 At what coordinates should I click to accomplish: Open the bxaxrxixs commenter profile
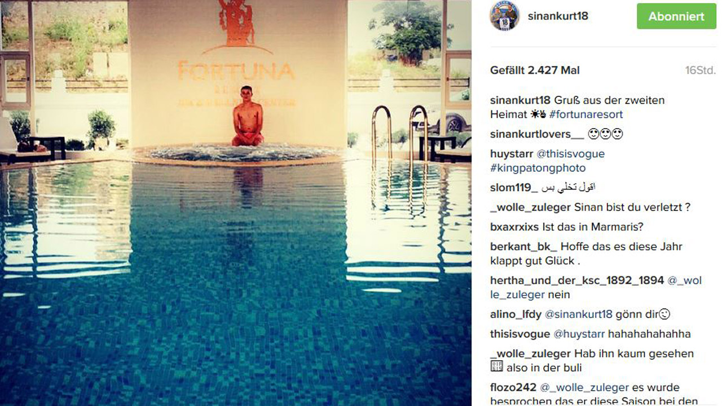tap(514, 227)
